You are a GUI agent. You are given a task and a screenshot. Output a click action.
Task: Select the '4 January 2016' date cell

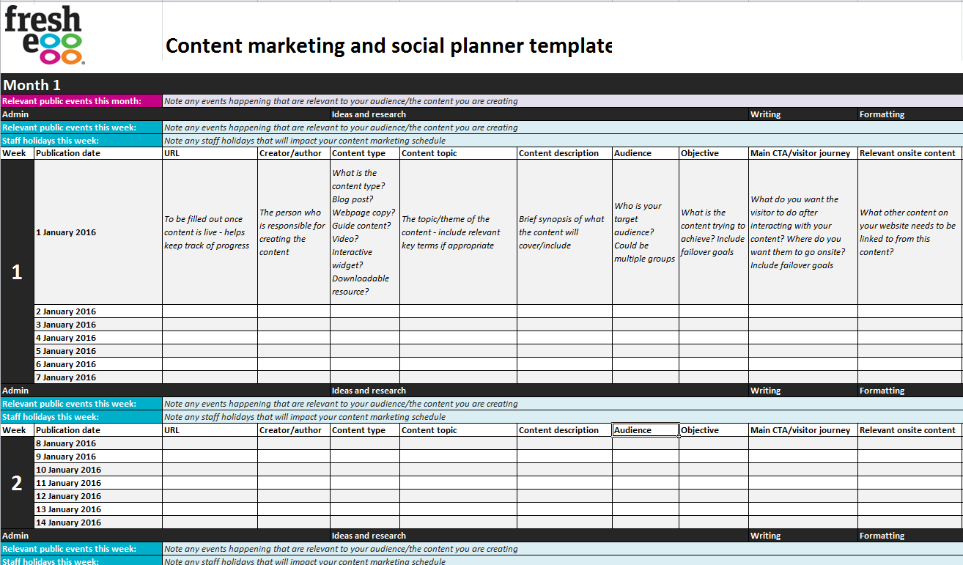click(x=98, y=338)
